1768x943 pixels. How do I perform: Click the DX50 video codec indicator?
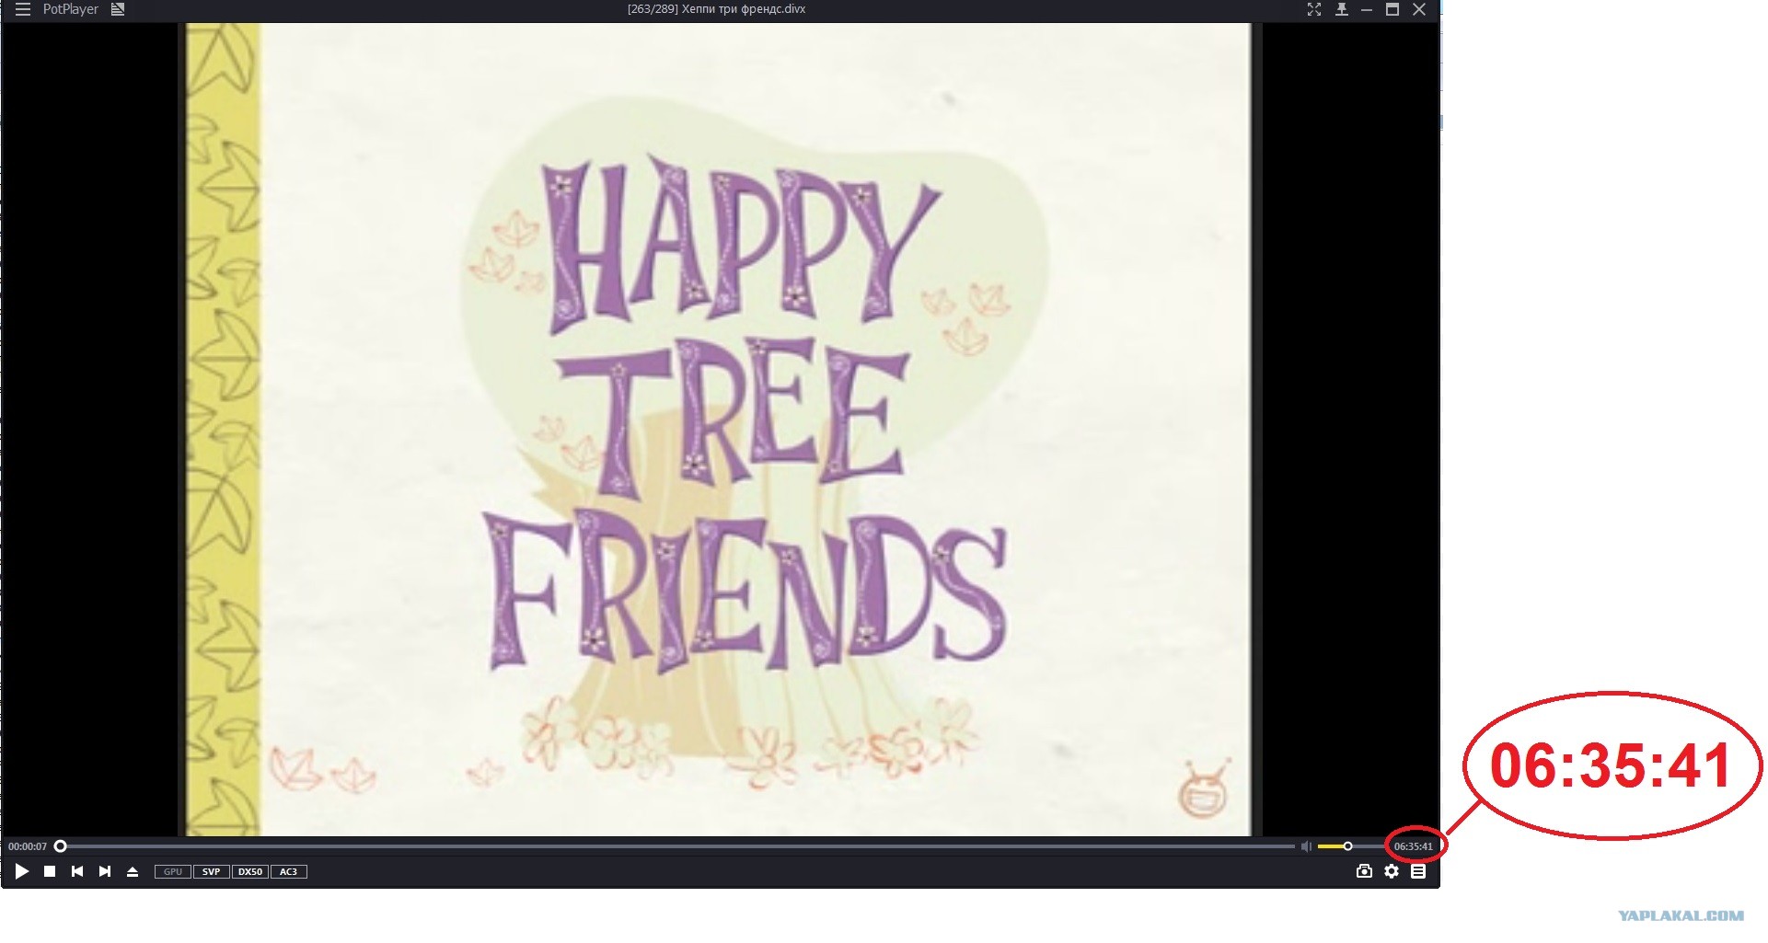click(250, 871)
